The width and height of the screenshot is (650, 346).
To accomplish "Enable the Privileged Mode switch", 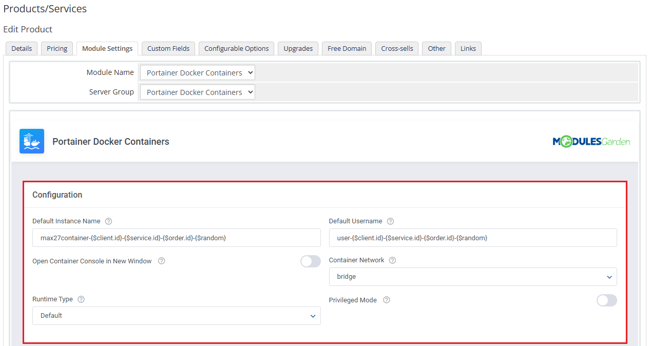I will (x=607, y=300).
